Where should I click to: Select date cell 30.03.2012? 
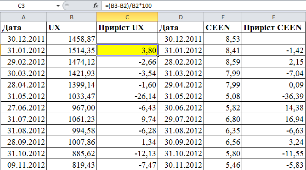(23, 73)
